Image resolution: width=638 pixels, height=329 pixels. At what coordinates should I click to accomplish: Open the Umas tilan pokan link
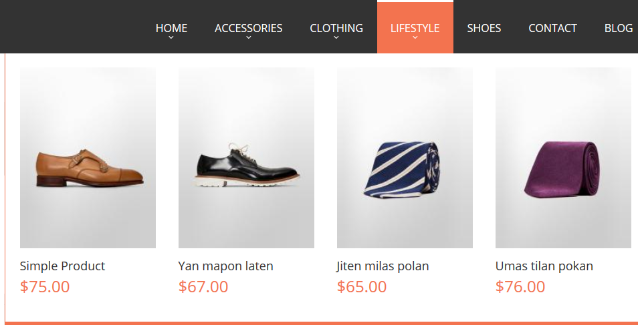click(544, 266)
